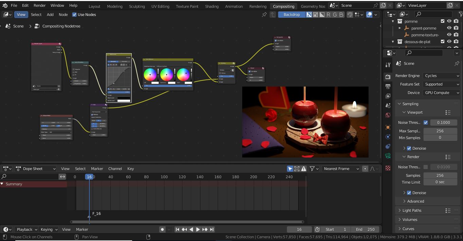Open the Render Engine dropdown
Image resolution: width=463 pixels, height=241 pixels.
(441, 76)
